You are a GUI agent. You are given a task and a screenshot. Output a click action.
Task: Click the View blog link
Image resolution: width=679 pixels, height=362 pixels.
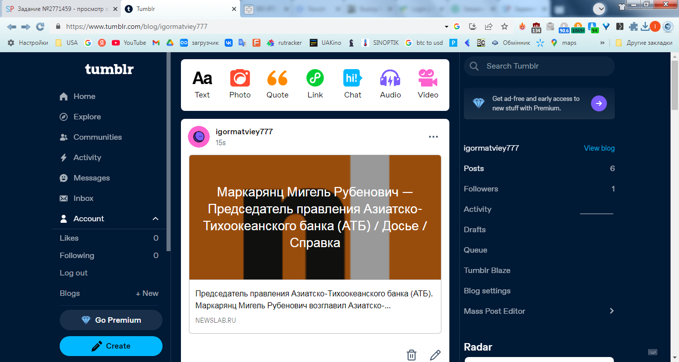pos(599,148)
